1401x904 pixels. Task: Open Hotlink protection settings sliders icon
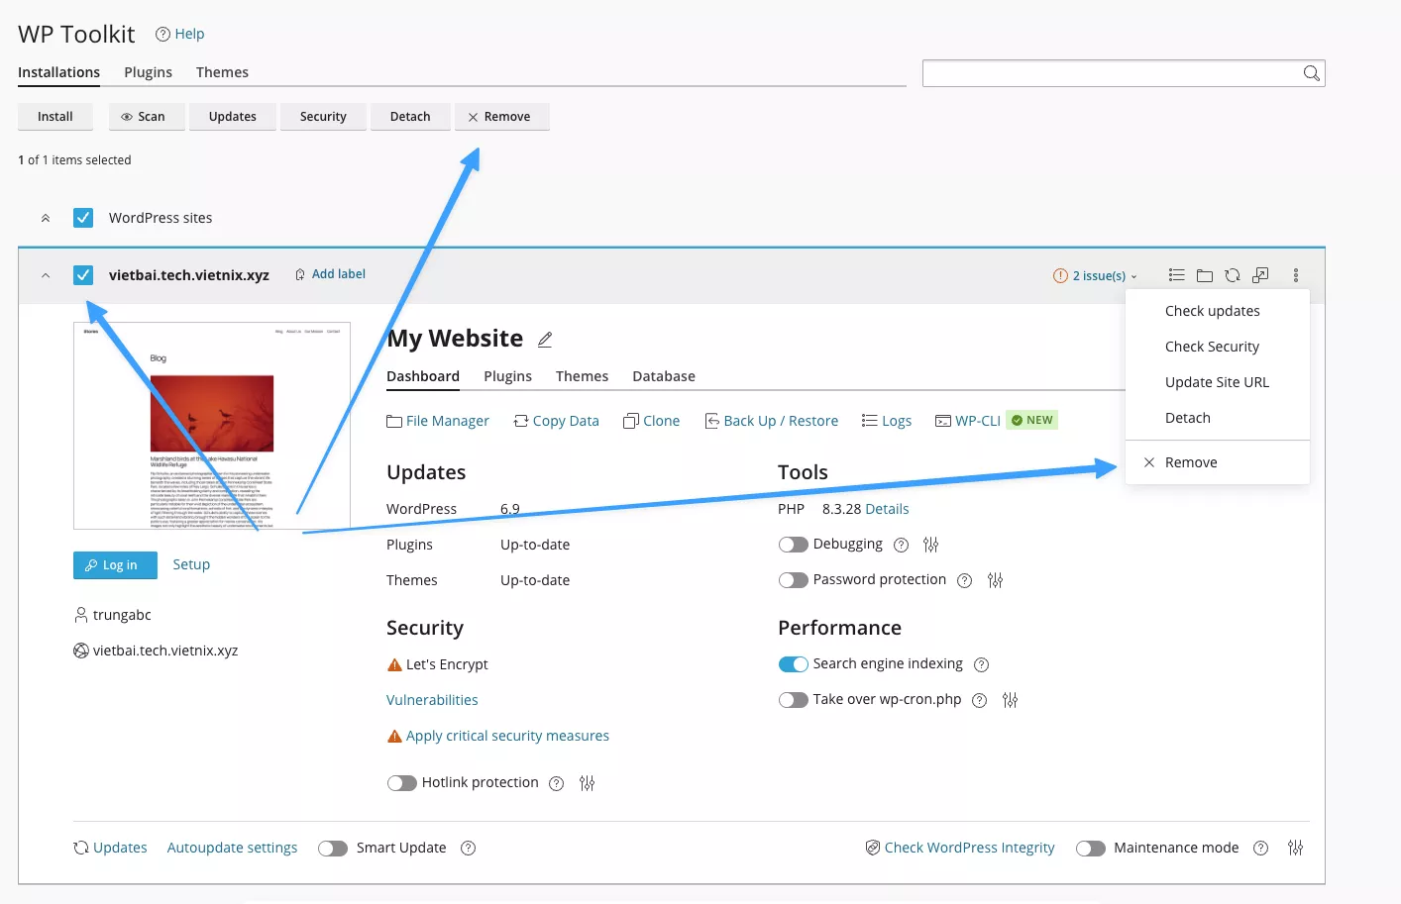click(587, 783)
